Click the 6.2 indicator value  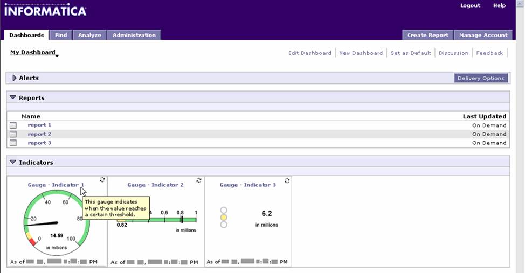tap(266, 213)
